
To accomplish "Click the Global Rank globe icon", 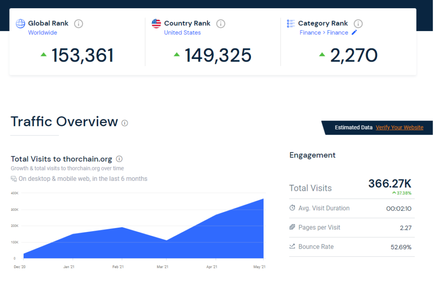I will click(x=21, y=24).
